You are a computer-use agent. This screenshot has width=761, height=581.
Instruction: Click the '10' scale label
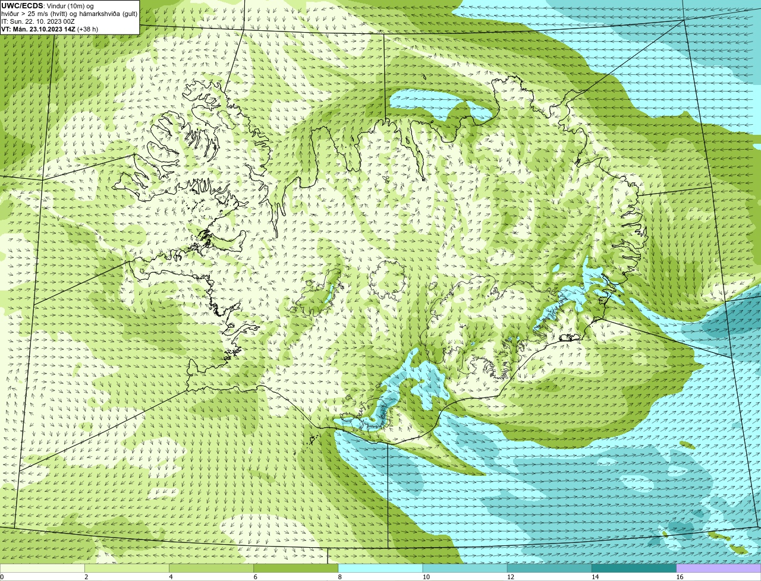(426, 577)
